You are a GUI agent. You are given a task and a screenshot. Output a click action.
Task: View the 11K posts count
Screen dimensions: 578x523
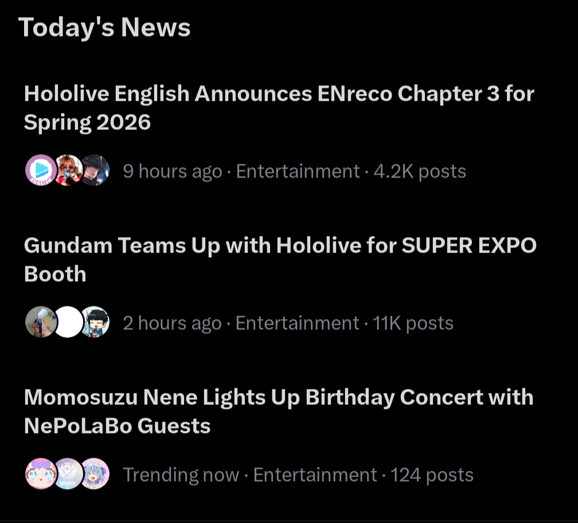(413, 323)
